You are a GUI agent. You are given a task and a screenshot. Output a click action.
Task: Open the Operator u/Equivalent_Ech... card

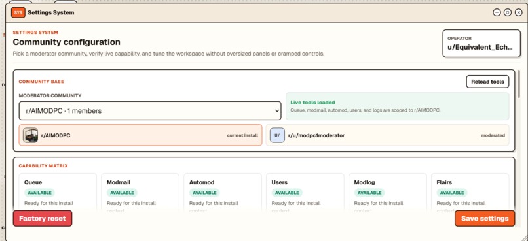[481, 44]
